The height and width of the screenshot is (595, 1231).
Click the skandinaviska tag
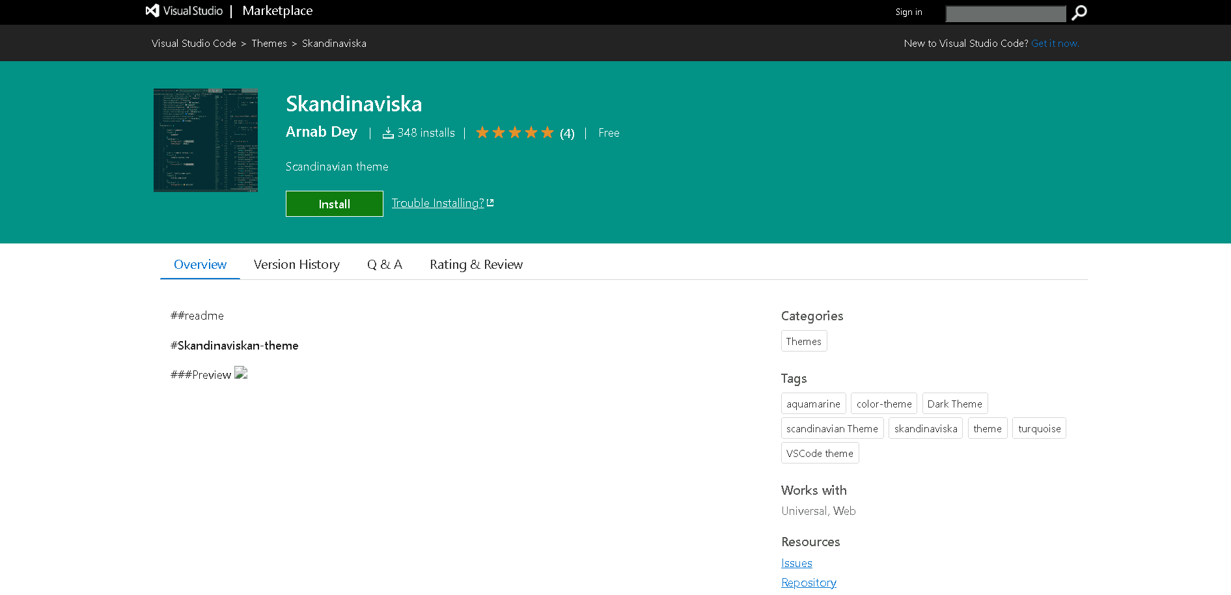point(926,428)
